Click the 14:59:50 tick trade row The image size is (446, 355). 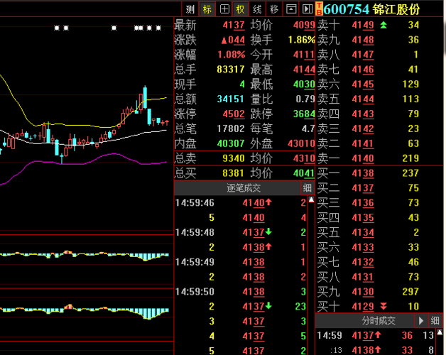tap(241, 292)
